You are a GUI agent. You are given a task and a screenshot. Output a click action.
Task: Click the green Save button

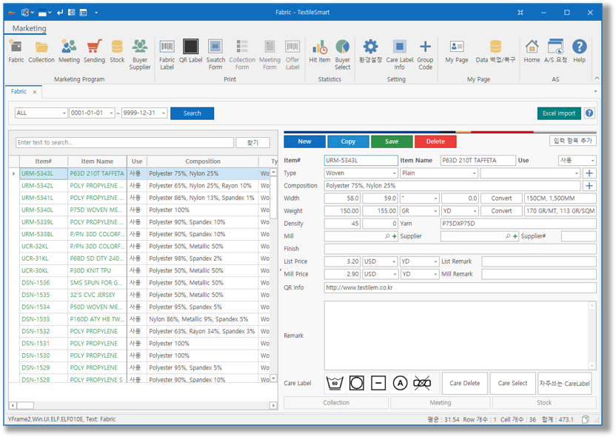pos(392,141)
